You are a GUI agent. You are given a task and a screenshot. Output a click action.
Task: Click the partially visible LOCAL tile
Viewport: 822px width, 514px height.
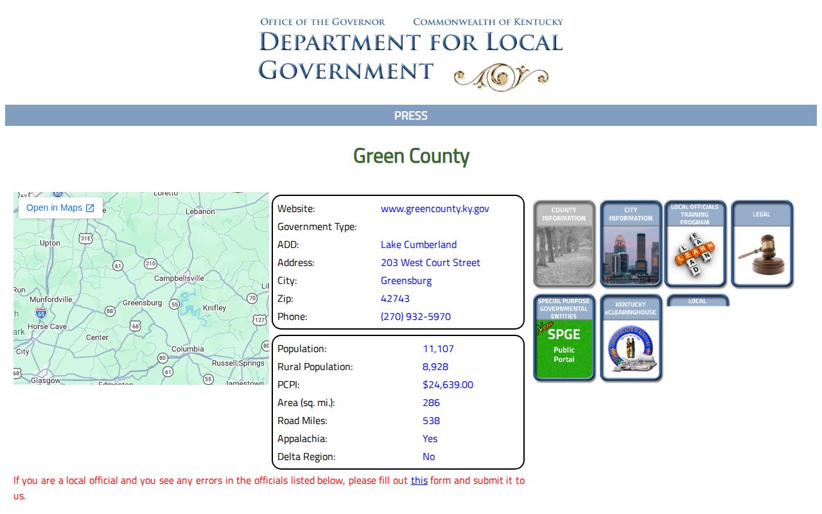697,301
